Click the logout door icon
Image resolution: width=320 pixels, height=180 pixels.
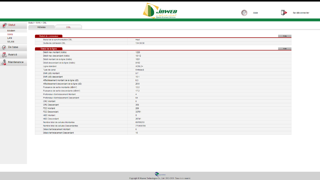coord(284,13)
